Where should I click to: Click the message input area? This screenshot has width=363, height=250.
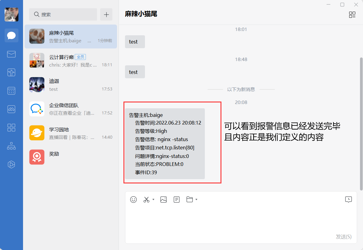tap(241, 220)
